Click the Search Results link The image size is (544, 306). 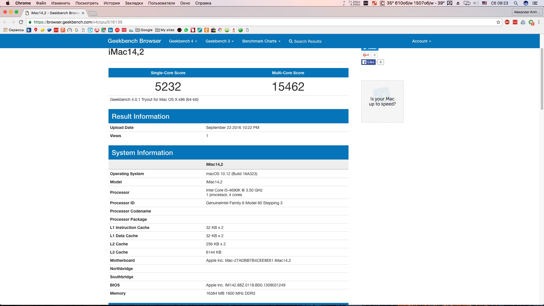(305, 41)
